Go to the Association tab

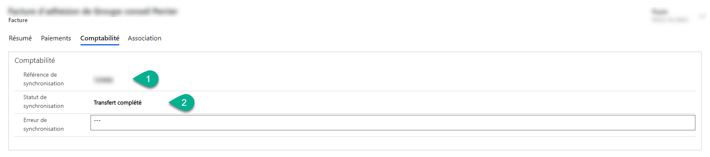coord(144,38)
